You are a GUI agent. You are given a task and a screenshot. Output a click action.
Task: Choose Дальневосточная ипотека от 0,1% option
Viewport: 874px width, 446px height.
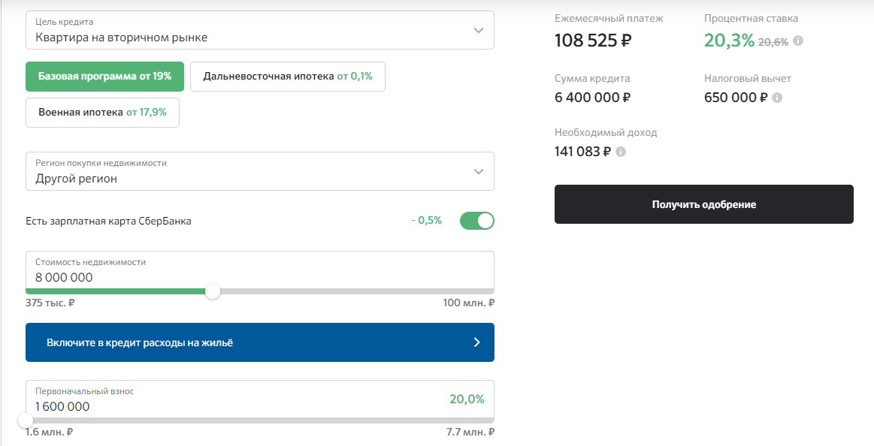pyautogui.click(x=288, y=77)
